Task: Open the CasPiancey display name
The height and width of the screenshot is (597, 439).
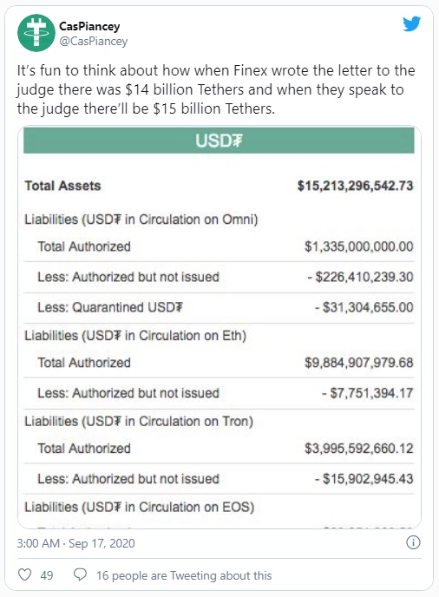Action: pyautogui.click(x=89, y=26)
